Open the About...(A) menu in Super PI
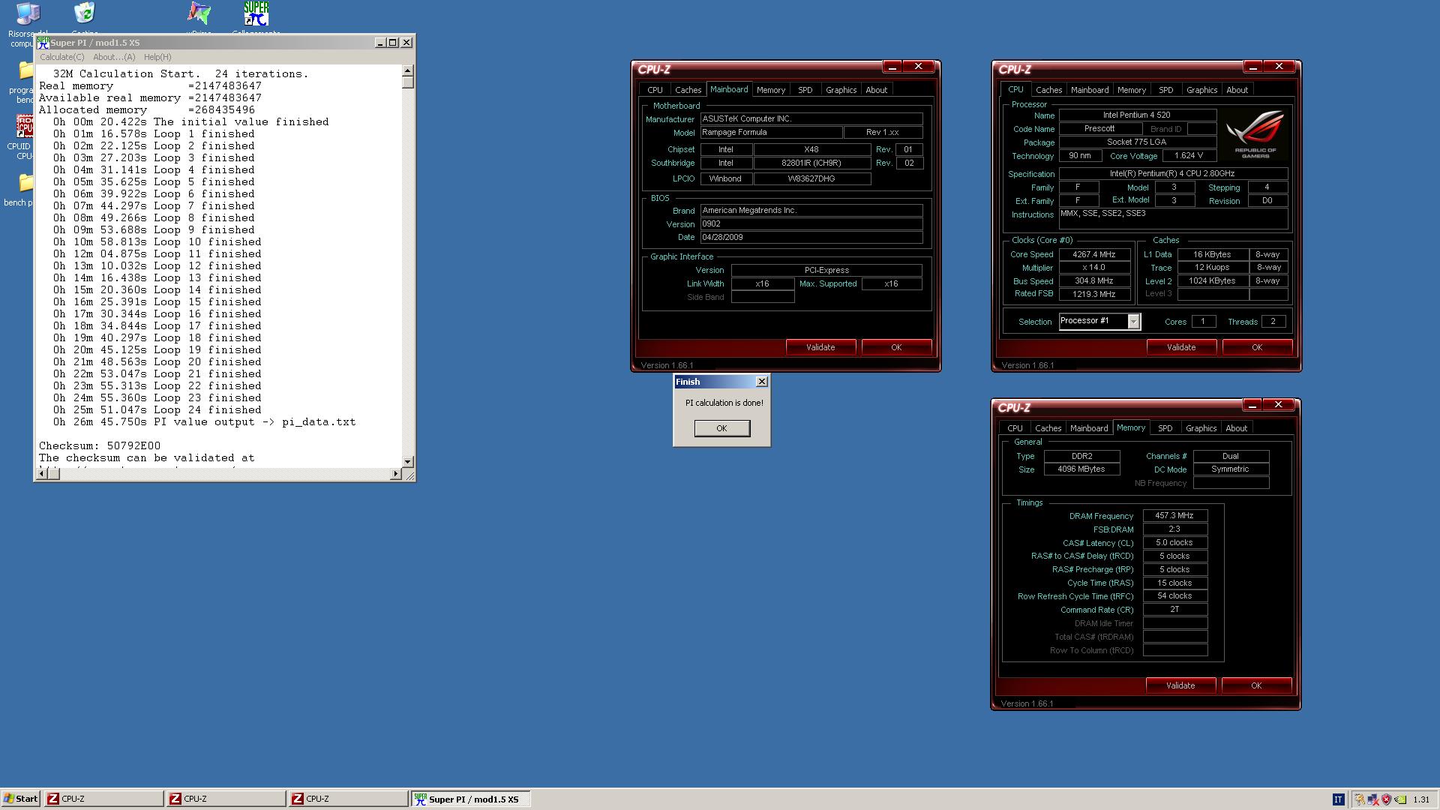Screen dimensions: 1440x810 114,57
